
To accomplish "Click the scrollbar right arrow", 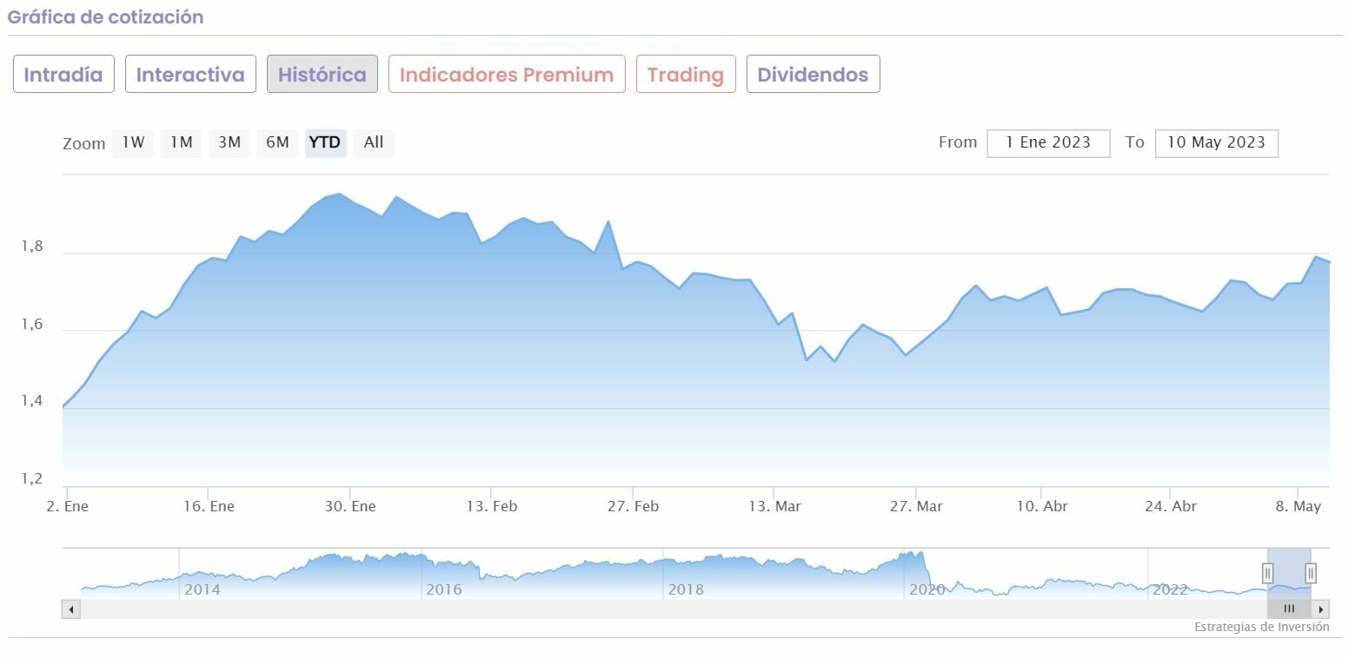I will (x=1321, y=609).
